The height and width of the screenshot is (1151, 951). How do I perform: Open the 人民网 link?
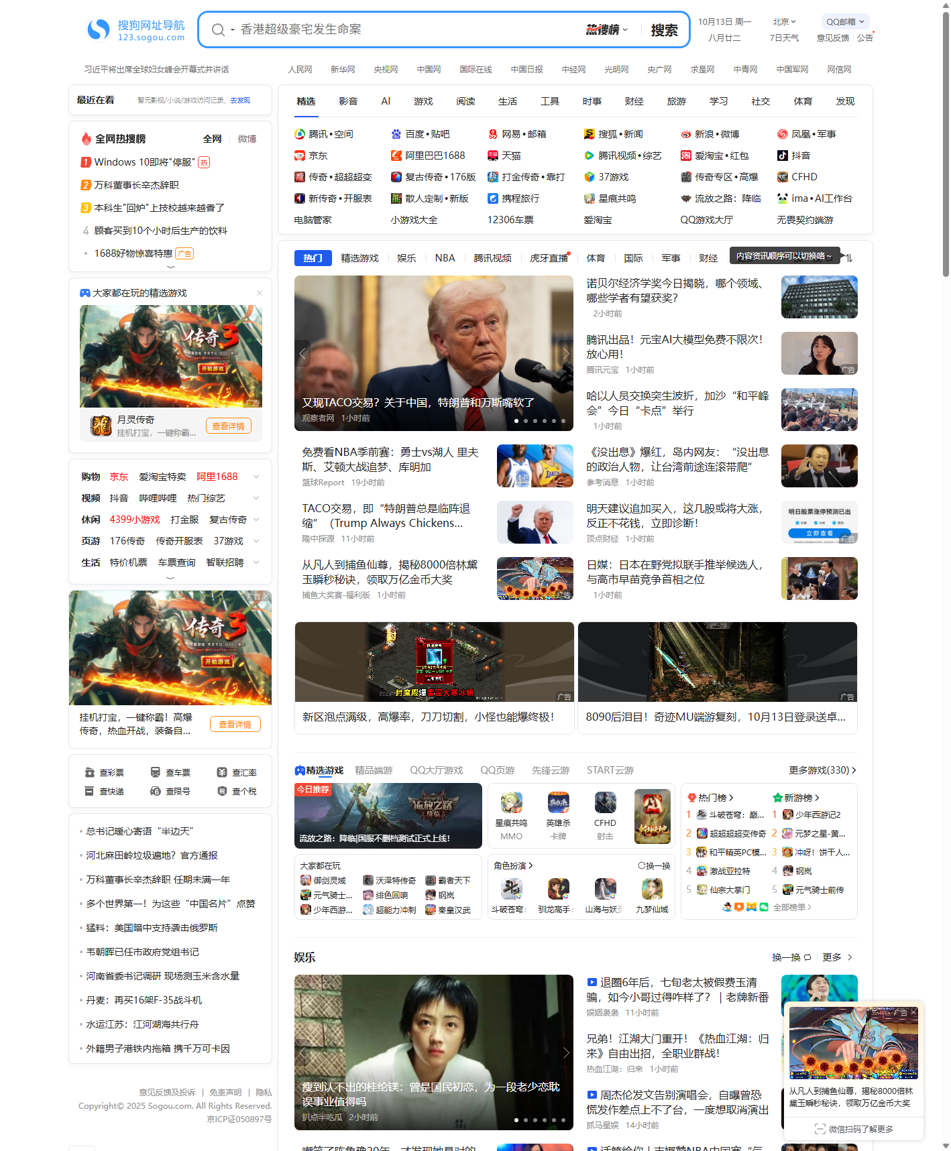point(300,70)
